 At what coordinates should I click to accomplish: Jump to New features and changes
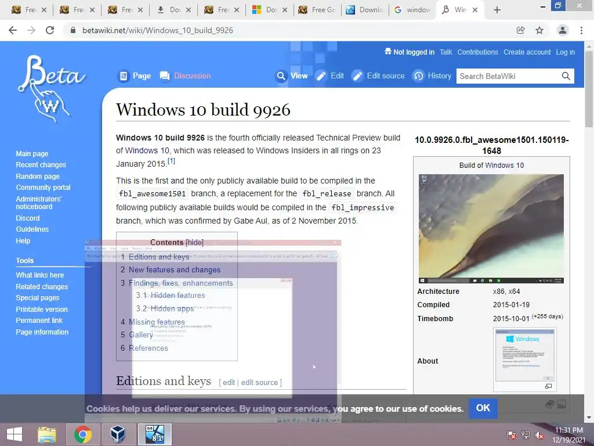[x=174, y=269]
